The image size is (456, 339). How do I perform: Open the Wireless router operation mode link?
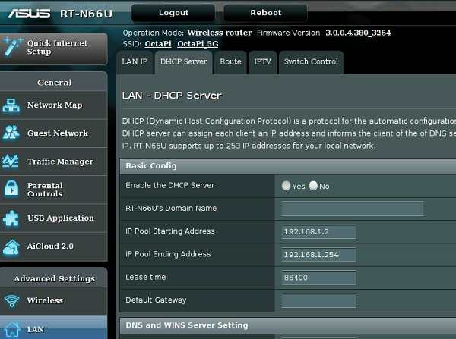point(220,33)
